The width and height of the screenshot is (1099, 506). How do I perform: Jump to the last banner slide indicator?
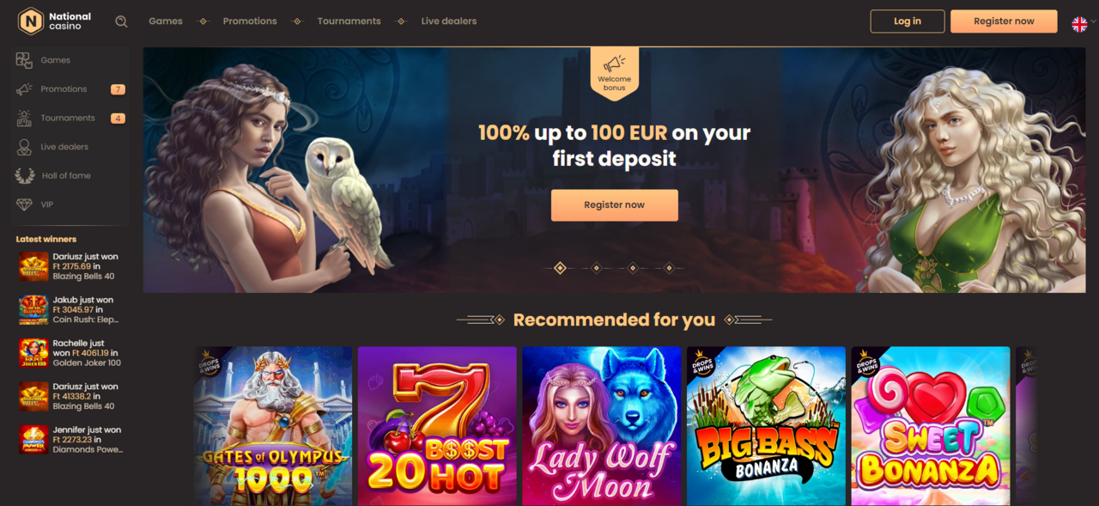coord(669,268)
